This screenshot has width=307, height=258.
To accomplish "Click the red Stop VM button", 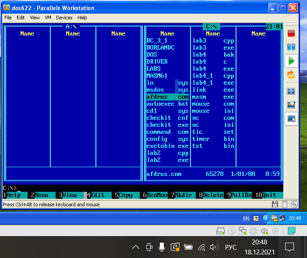I will tap(291, 33).
